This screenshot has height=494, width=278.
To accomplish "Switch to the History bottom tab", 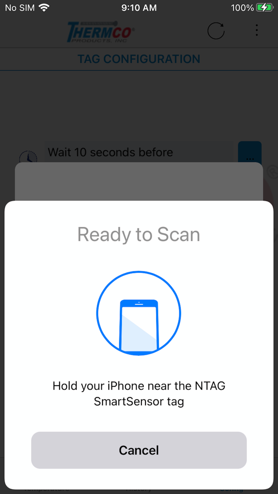I will (139, 490).
